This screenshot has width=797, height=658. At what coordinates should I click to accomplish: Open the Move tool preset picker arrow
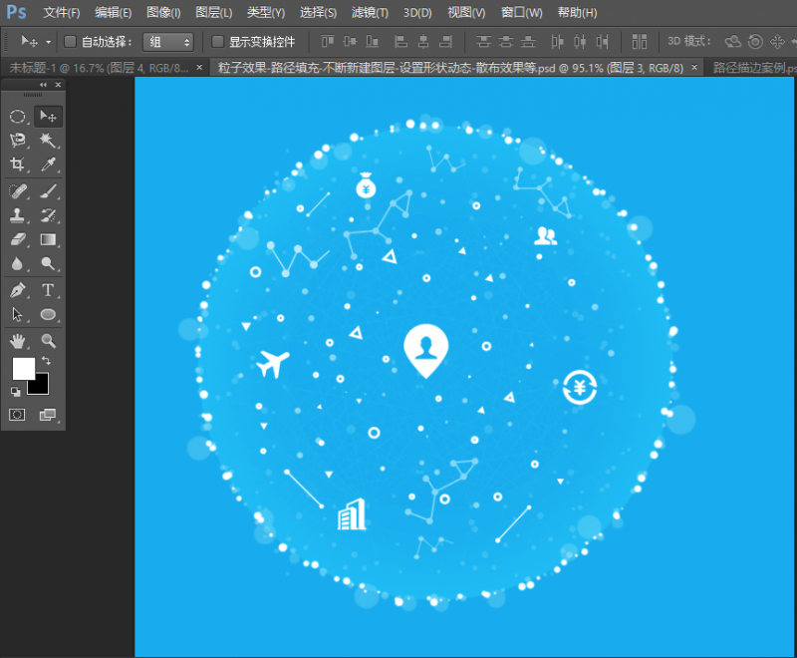pos(48,43)
